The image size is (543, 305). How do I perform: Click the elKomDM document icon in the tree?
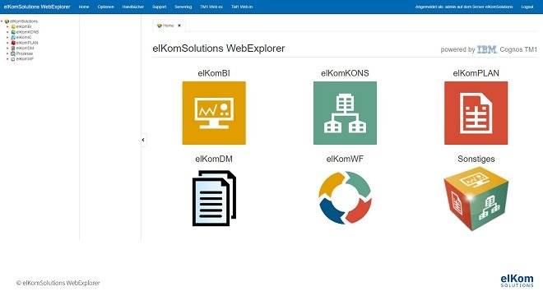click(x=13, y=49)
